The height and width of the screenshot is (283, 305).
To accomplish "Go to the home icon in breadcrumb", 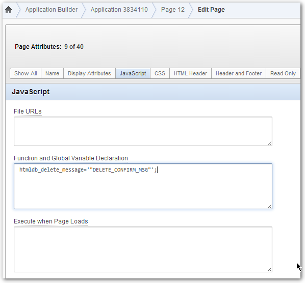I will [x=9, y=10].
